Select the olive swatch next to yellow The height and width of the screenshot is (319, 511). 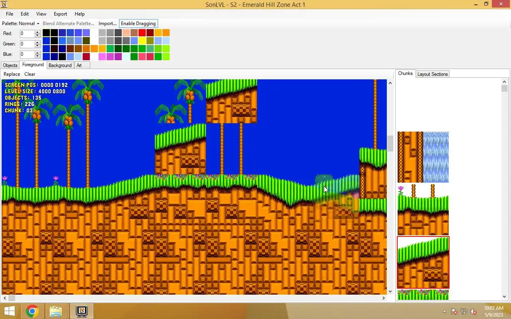click(150, 41)
